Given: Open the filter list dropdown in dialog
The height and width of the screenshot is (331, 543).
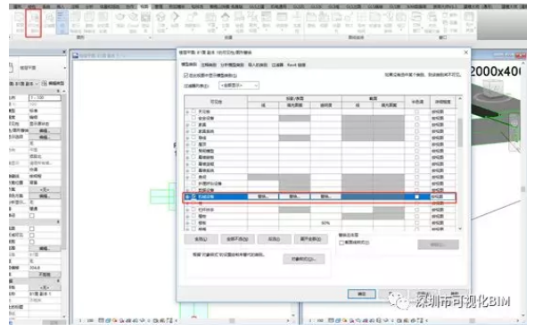Looking at the screenshot, I should coord(239,86).
